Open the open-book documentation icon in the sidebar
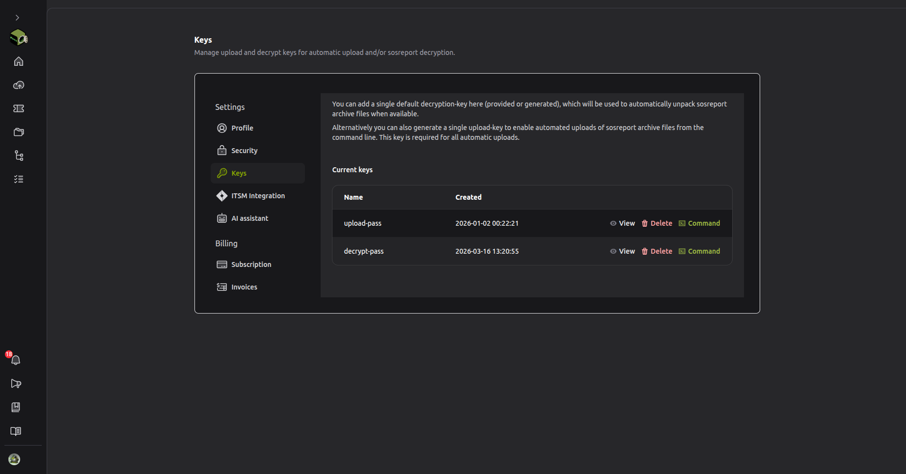The height and width of the screenshot is (474, 906). point(16,431)
